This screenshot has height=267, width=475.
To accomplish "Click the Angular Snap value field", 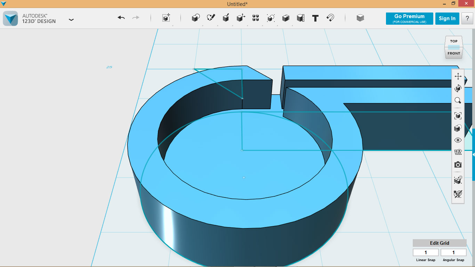I will click(x=453, y=252).
